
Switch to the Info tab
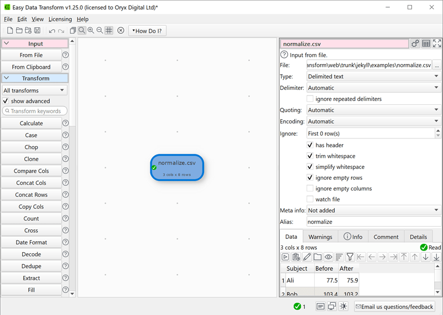[x=353, y=237]
